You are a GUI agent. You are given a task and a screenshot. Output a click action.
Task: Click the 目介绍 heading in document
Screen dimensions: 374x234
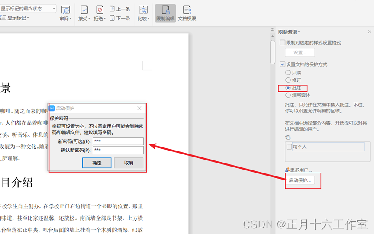click(x=17, y=183)
